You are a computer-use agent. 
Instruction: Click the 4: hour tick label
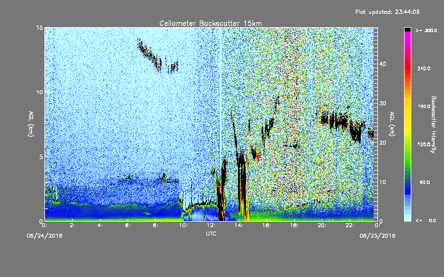(100, 225)
